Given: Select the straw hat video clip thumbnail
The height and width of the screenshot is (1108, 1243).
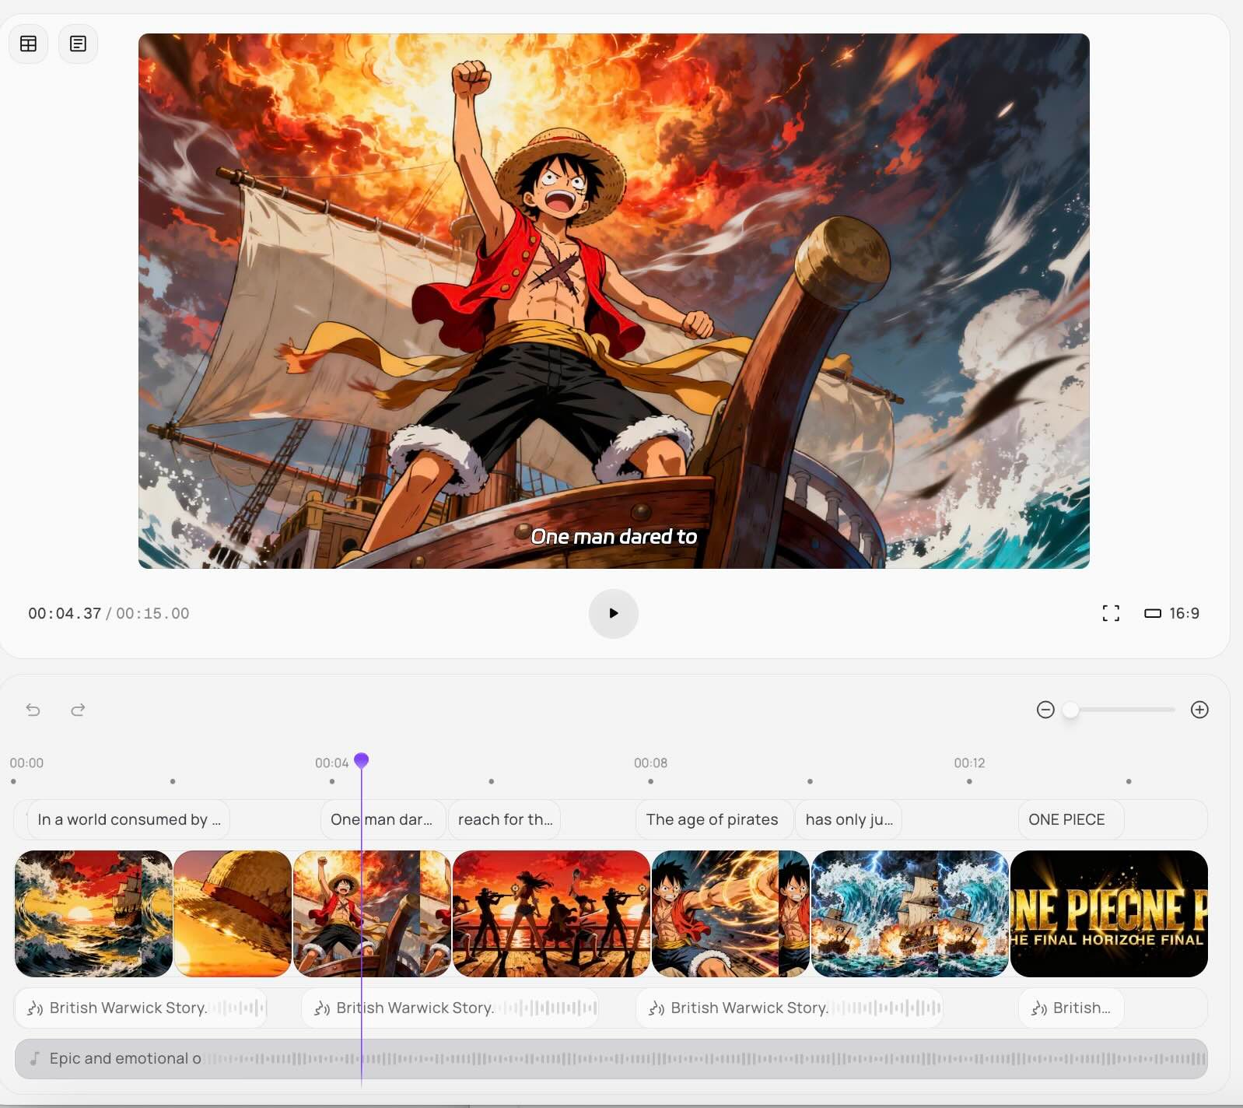Looking at the screenshot, I should coord(233,913).
